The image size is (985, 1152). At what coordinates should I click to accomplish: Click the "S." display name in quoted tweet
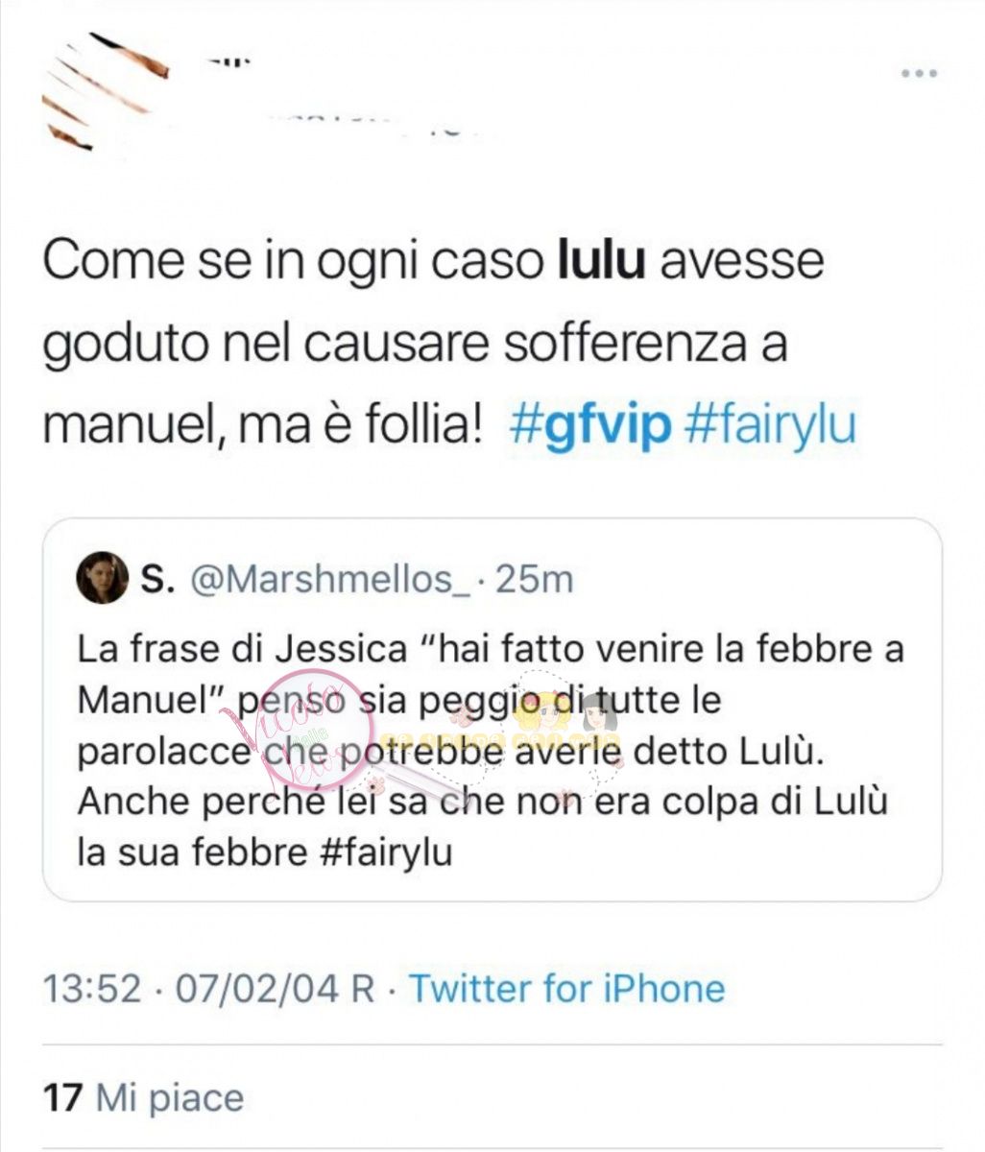point(157,579)
